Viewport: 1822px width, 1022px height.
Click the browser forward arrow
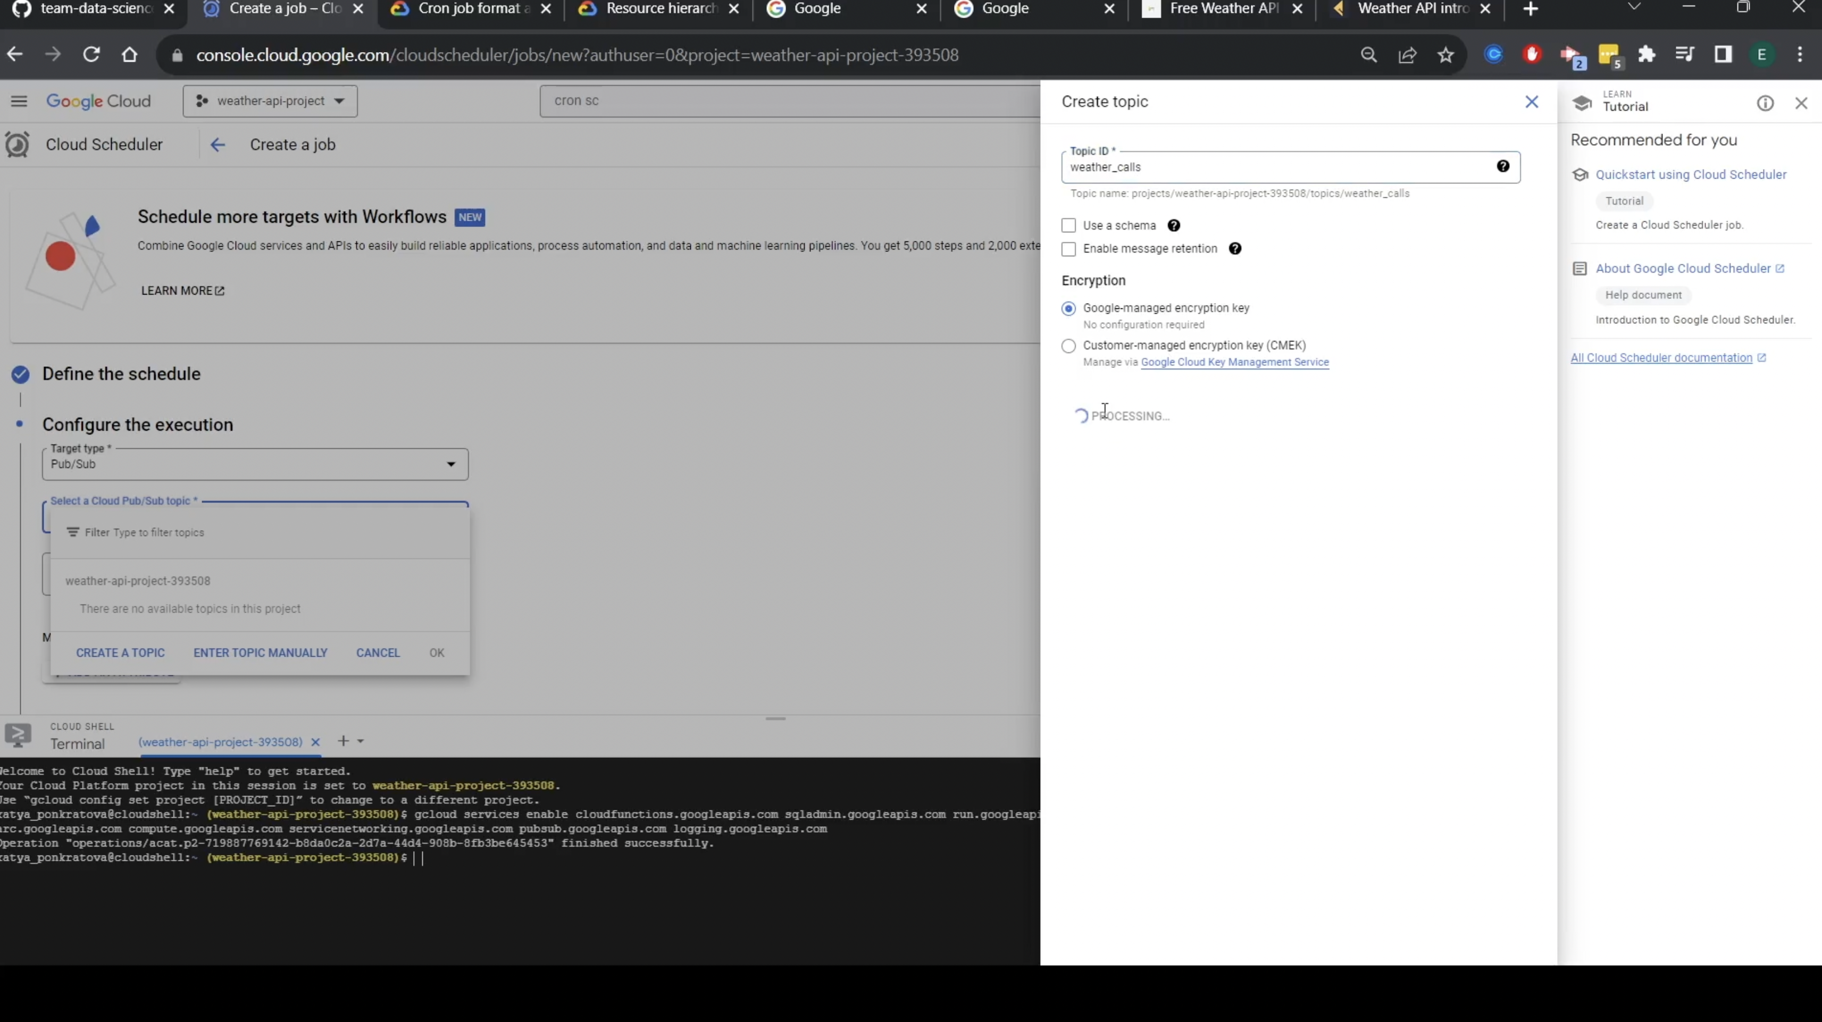coord(53,54)
